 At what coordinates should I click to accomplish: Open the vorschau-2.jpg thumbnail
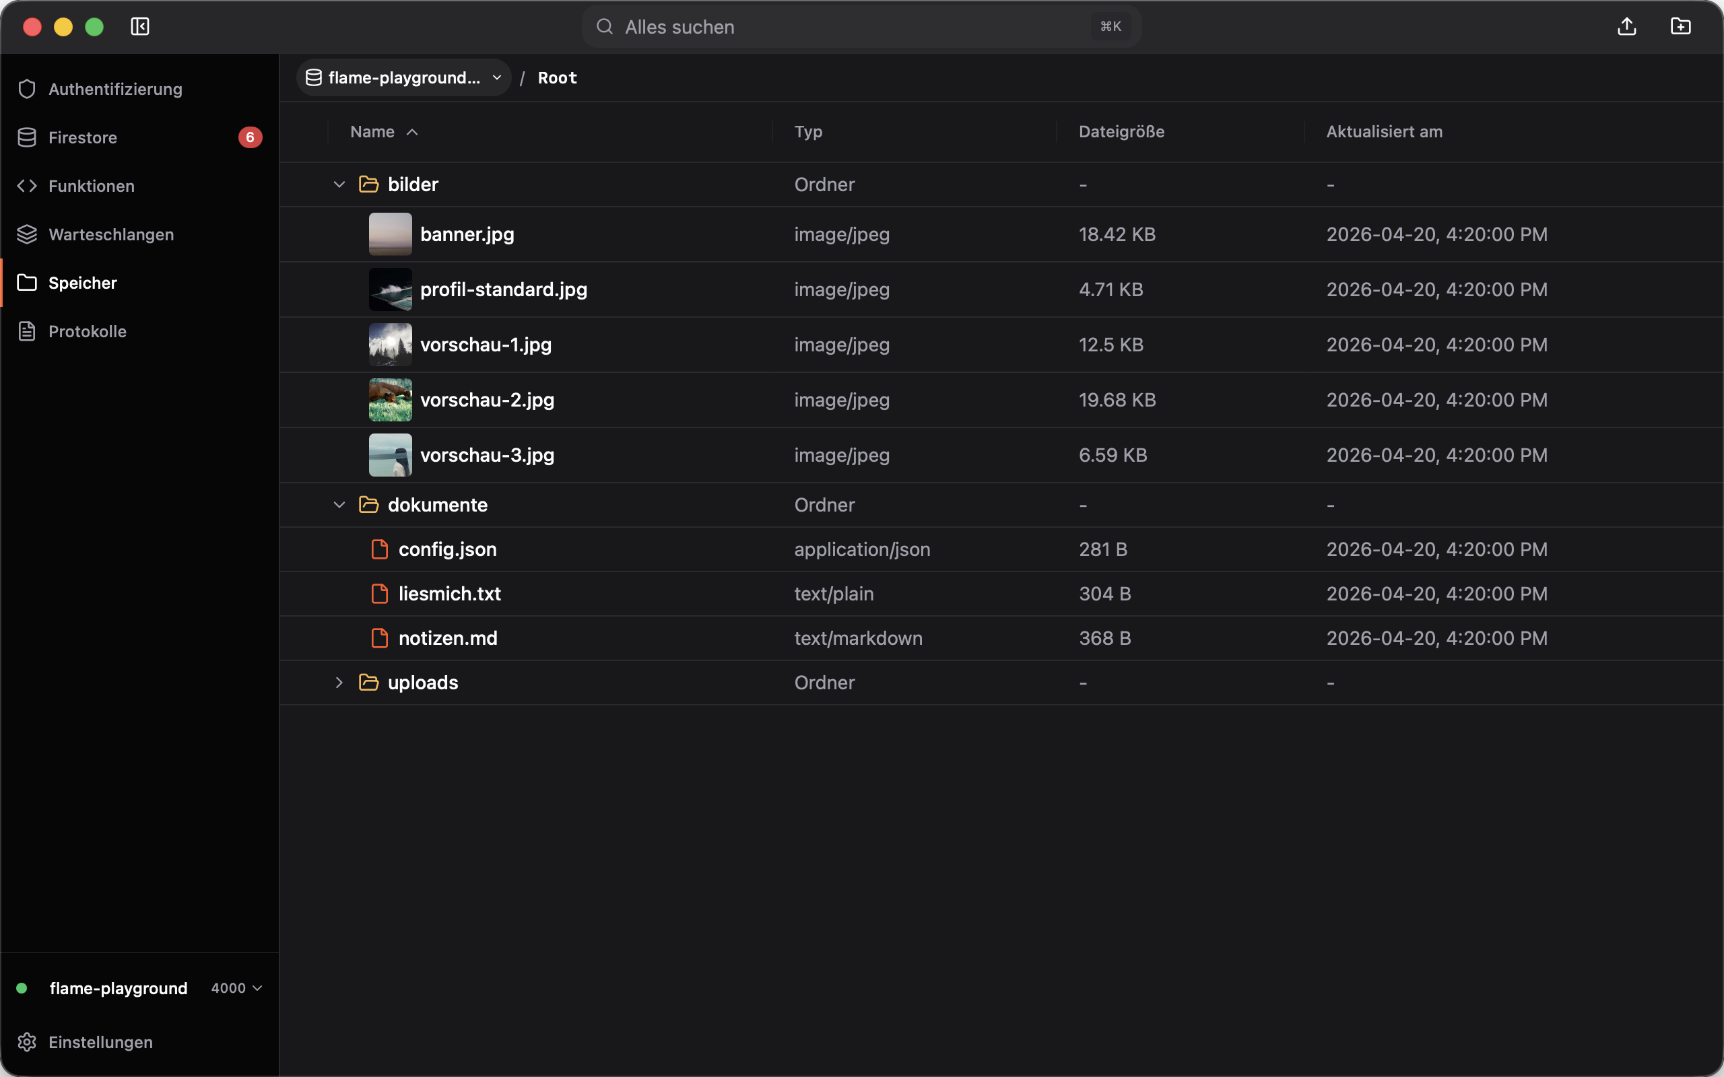[x=391, y=400]
